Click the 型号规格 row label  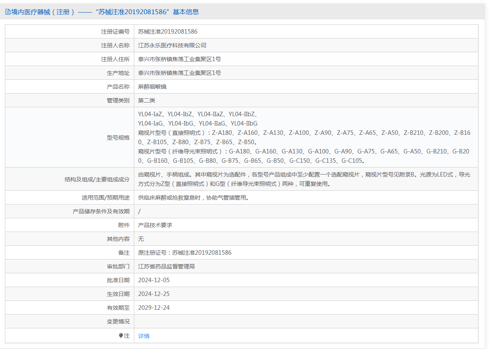coord(118,138)
